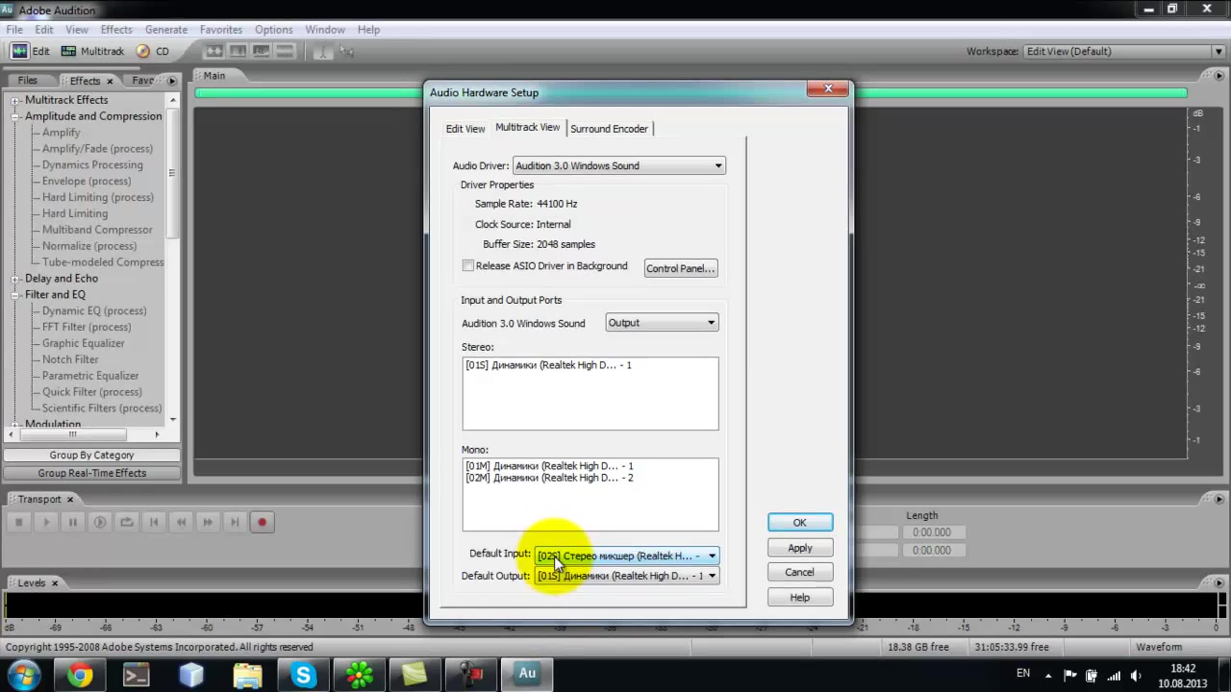Click the Play transport button
This screenshot has width=1231, height=692.
pos(46,523)
